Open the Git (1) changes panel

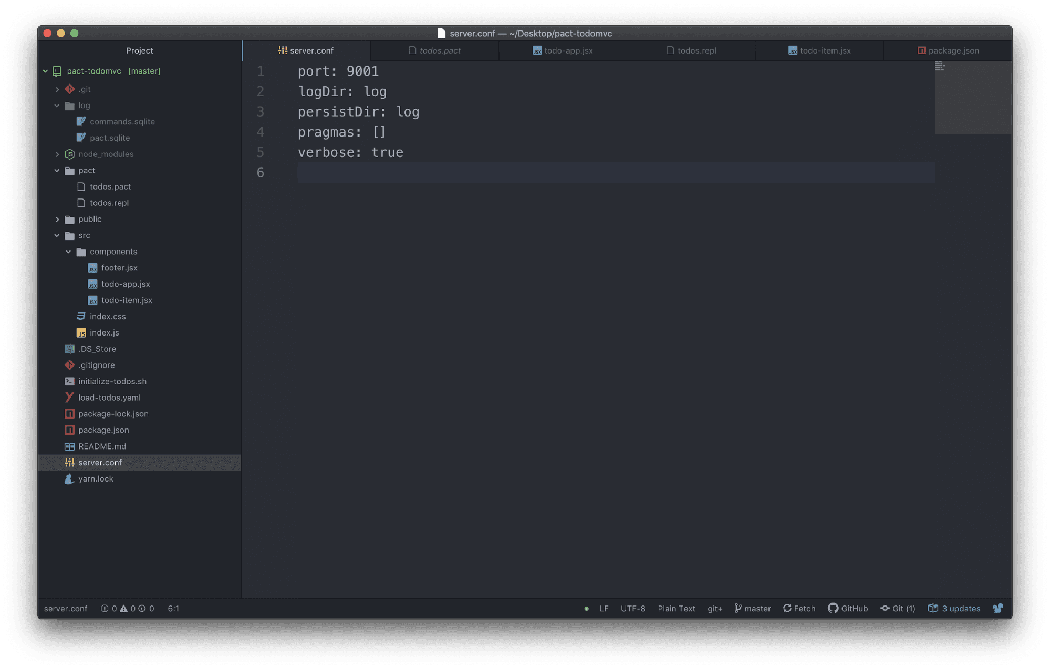click(898, 609)
